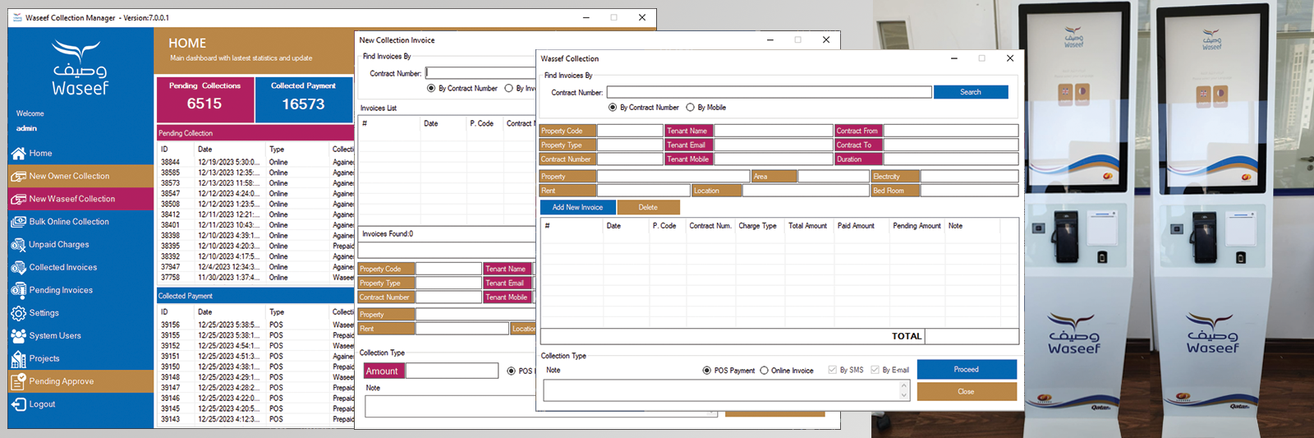The image size is (1314, 438).
Task: Click the New Owner Collection sidebar icon
Action: (18, 176)
